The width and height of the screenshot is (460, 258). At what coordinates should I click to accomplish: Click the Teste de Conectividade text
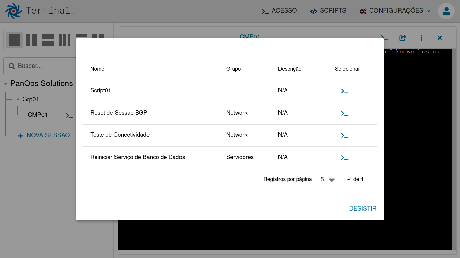pyautogui.click(x=120, y=135)
